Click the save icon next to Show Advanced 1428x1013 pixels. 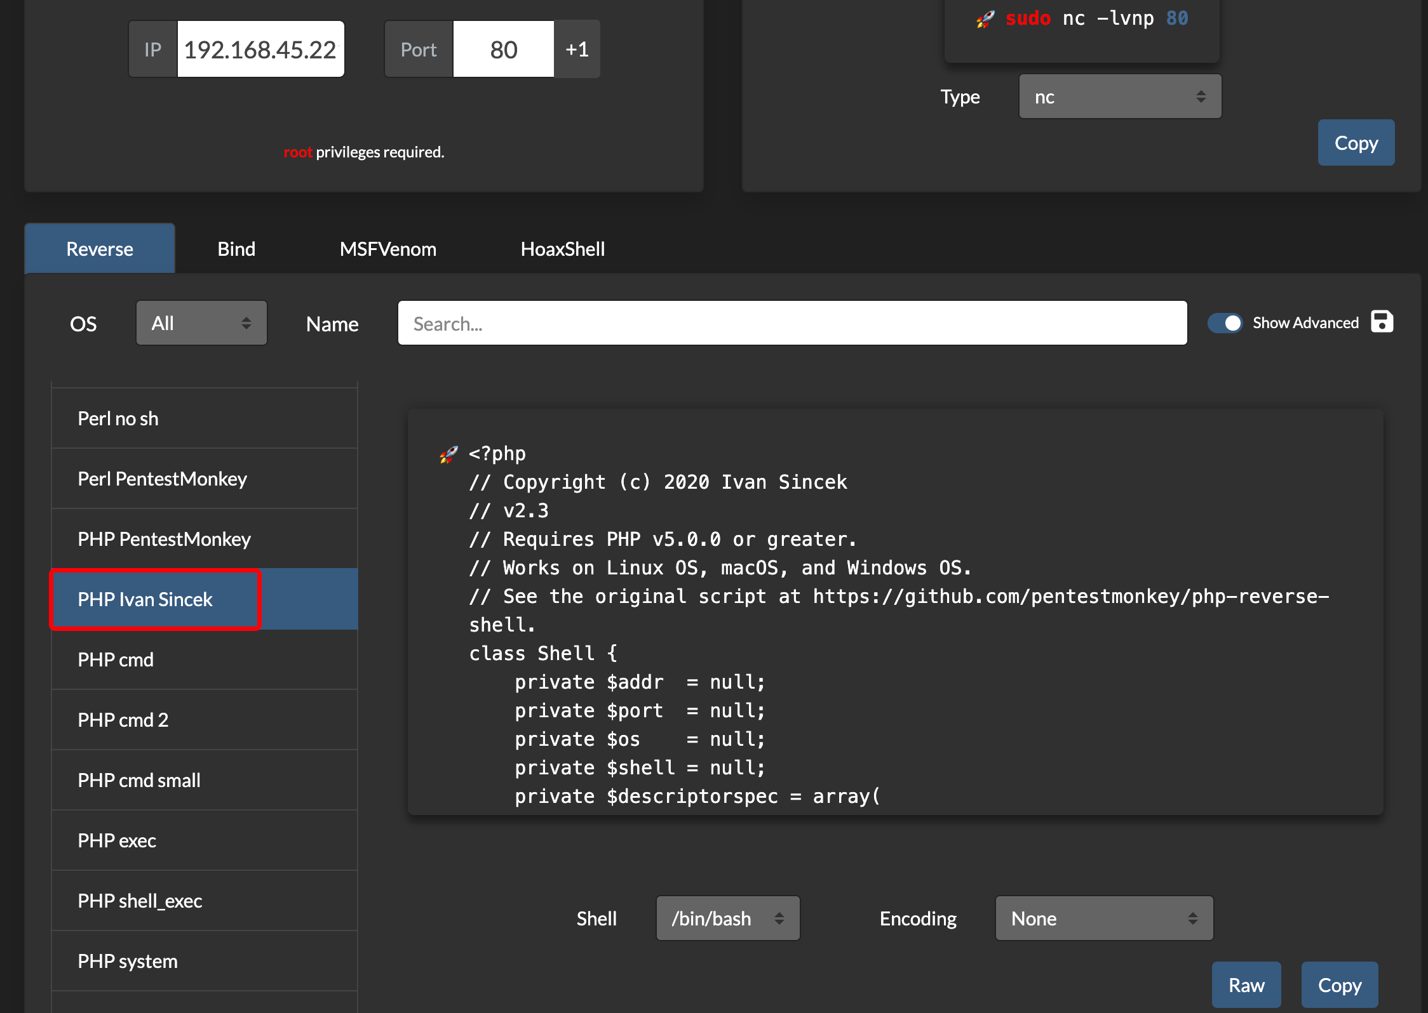(1382, 322)
